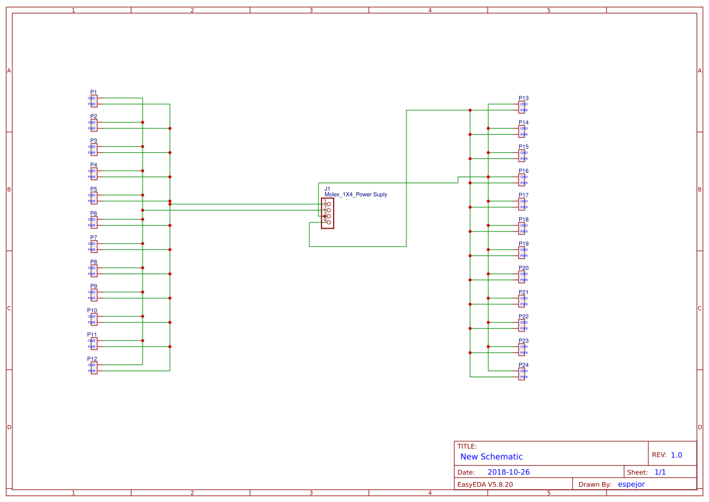The width and height of the screenshot is (709, 502).
Task: Click pin 1 of the J1 connector
Action: (x=328, y=204)
